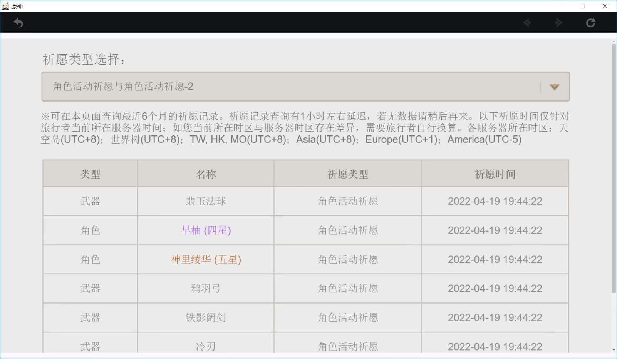Click the navigate forward arrow icon
This screenshot has height=359, width=617.
coord(558,23)
